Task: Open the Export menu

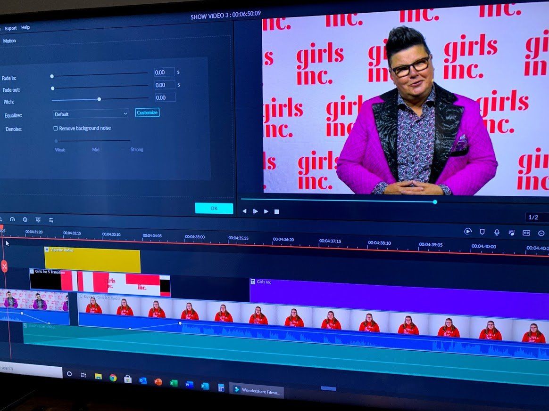Action: coord(10,28)
